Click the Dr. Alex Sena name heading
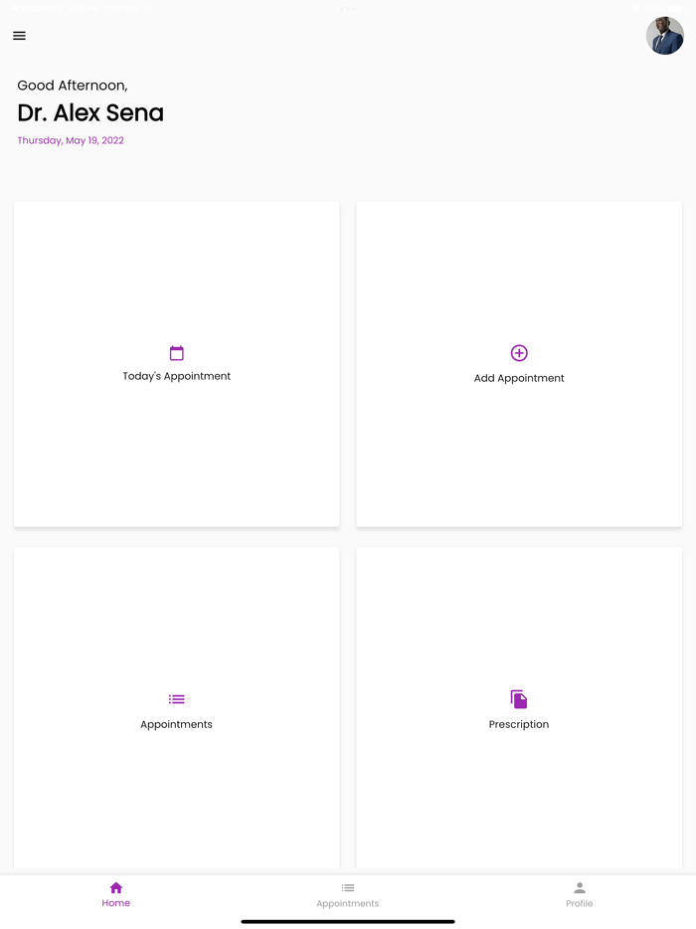Screen dimensions: 696x929 (90, 112)
